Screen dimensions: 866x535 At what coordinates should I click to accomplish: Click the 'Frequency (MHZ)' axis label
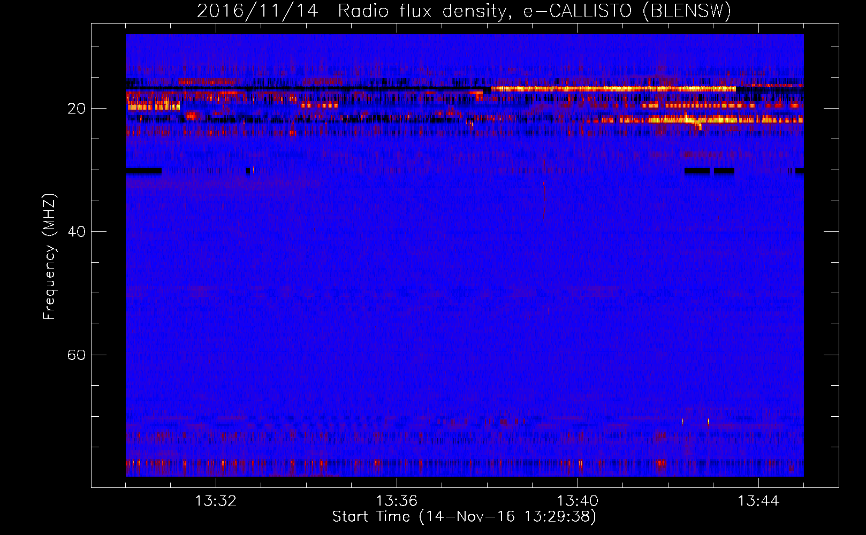pos(49,257)
